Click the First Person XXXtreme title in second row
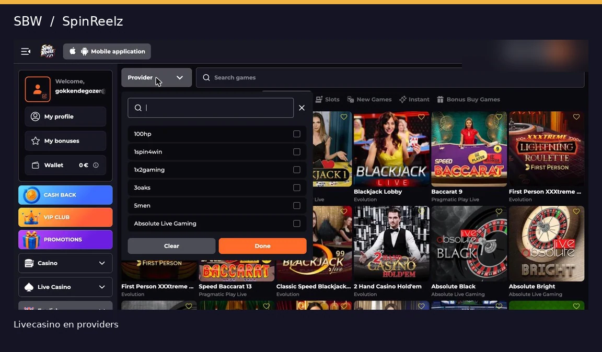This screenshot has height=352, width=602. pos(157,286)
